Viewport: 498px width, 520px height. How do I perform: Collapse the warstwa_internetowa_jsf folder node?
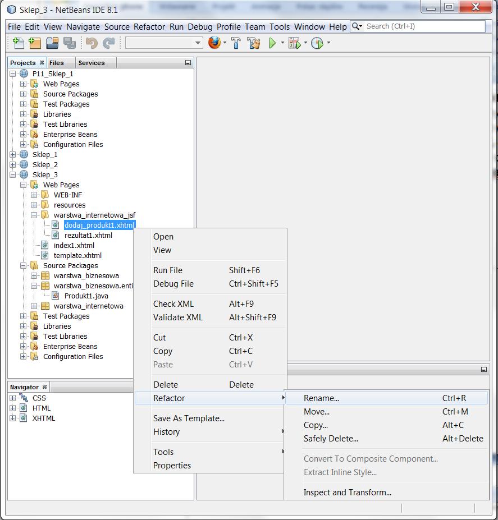[34, 215]
